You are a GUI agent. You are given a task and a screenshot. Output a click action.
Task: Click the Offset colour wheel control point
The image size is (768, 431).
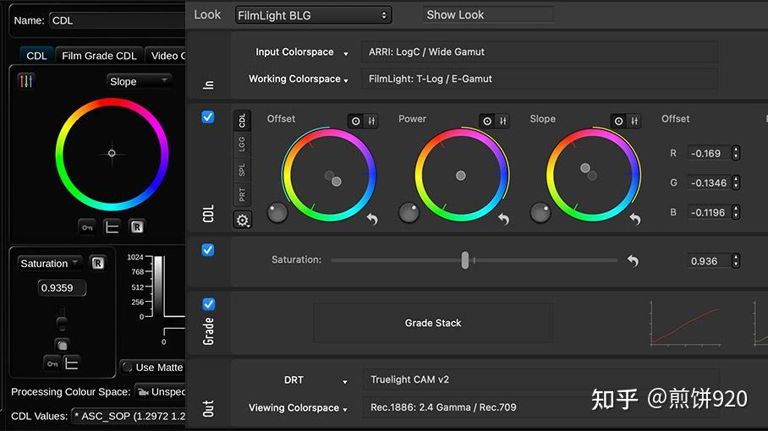tap(337, 182)
